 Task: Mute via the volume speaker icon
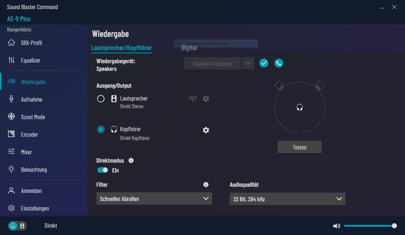coord(337,226)
